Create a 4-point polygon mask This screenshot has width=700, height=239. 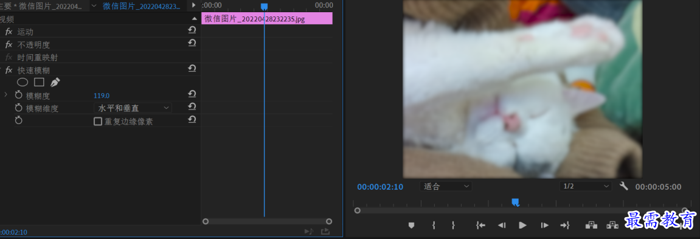(x=40, y=82)
